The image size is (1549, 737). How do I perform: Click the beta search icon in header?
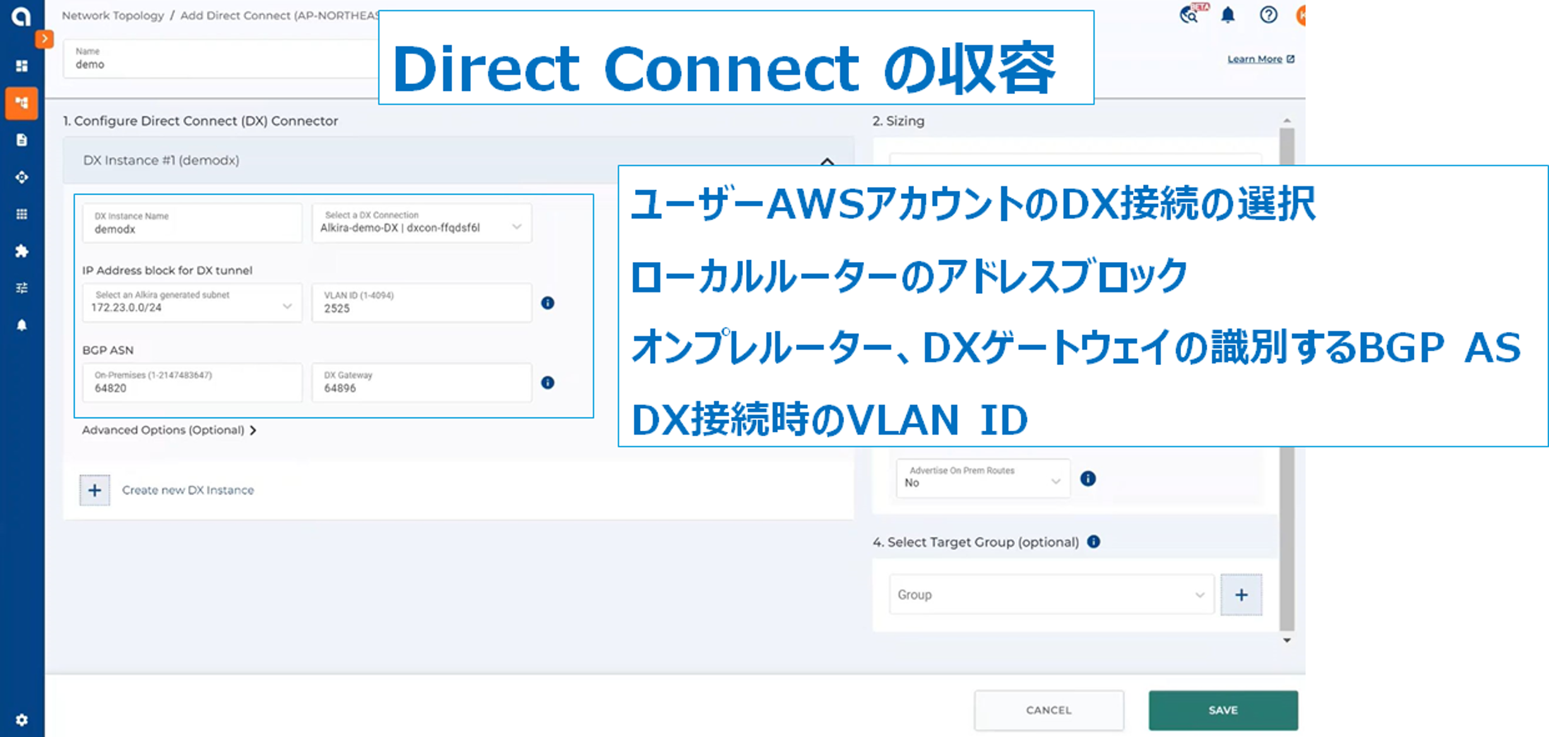[1190, 15]
